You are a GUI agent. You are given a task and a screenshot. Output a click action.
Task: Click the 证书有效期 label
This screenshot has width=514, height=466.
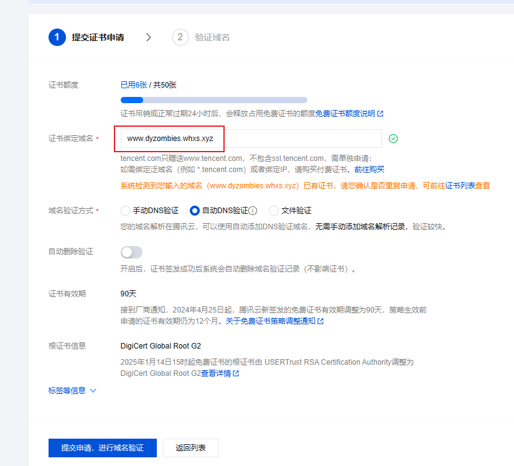tap(67, 294)
